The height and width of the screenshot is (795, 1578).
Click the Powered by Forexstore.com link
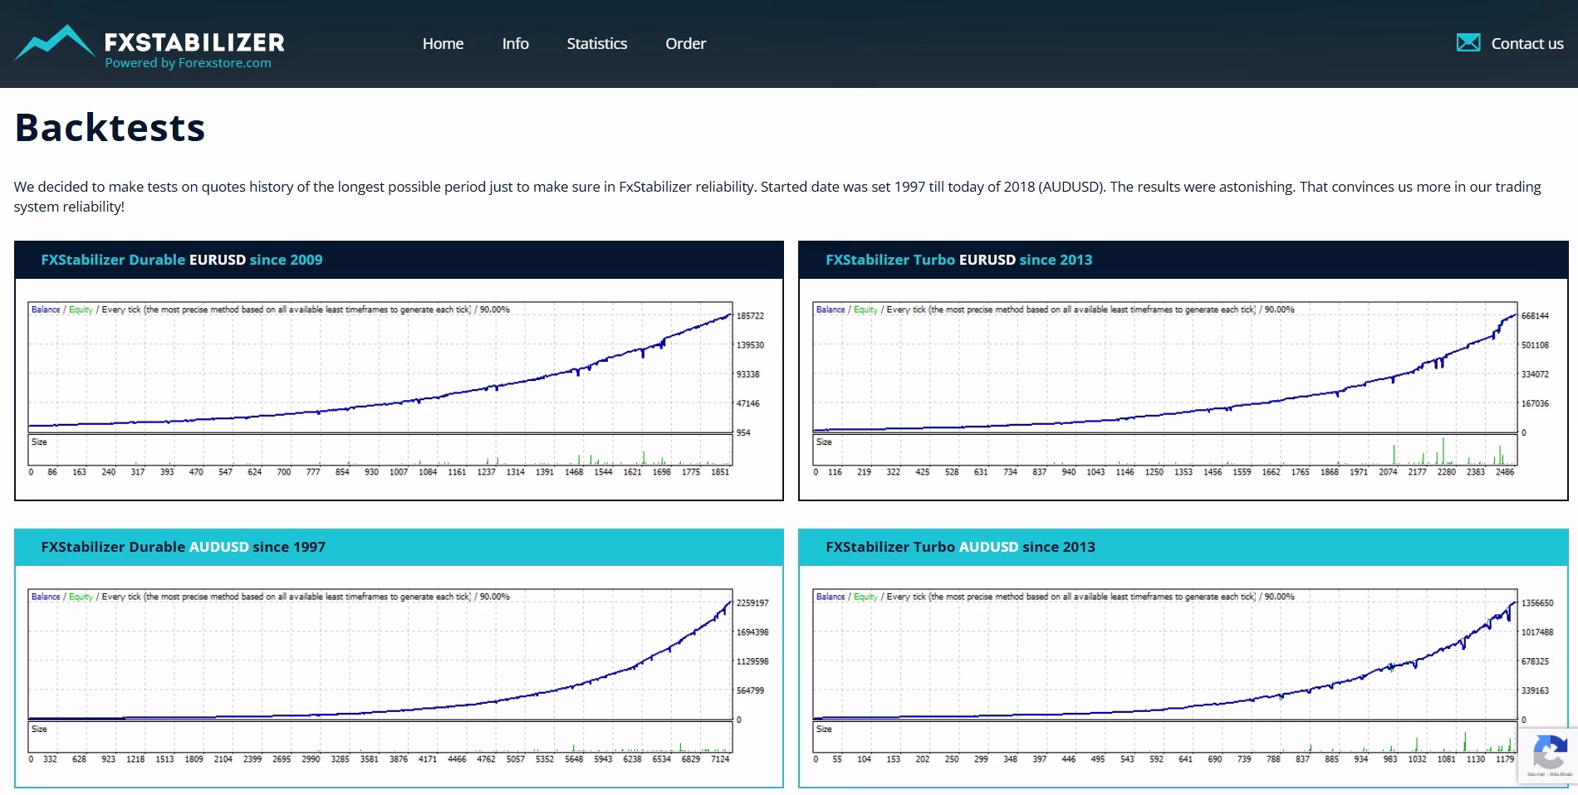pyautogui.click(x=188, y=63)
